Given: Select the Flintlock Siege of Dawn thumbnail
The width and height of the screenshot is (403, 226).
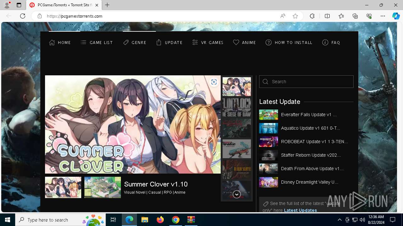Looking at the screenshot, I should pyautogui.click(x=237, y=107).
